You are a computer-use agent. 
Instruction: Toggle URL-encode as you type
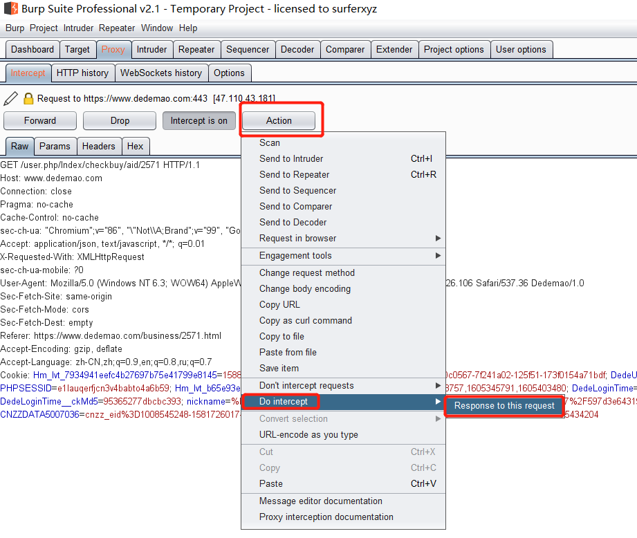[x=343, y=435]
